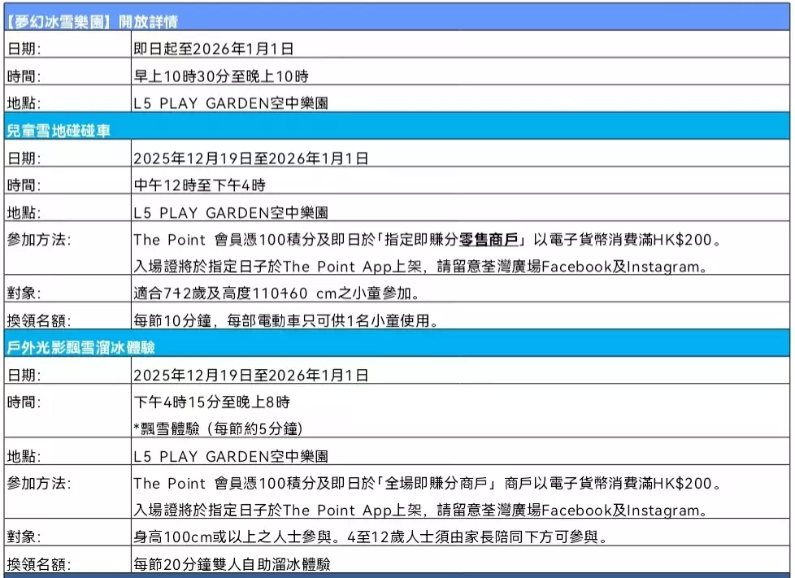The image size is (795, 578).
Task: Click the *飄雪體驗（每節約5分鐘）note
Action: pos(219,428)
